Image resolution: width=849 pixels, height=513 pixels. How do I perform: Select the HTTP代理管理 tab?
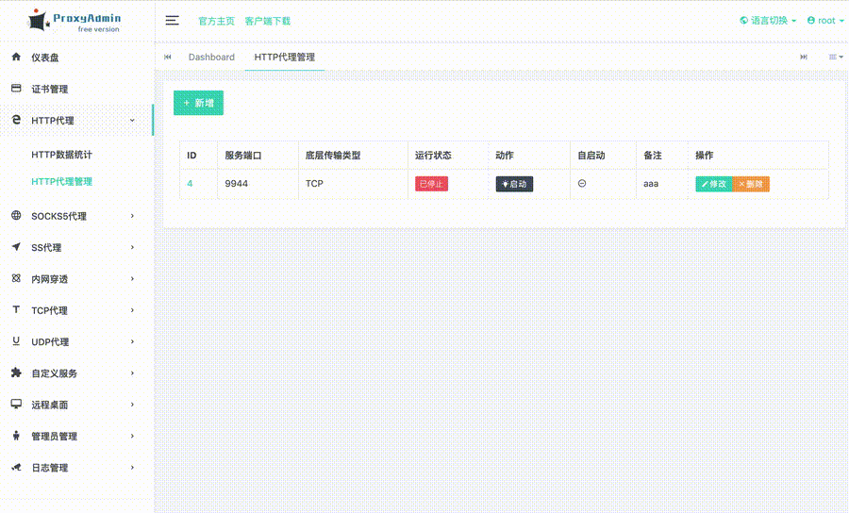click(284, 57)
